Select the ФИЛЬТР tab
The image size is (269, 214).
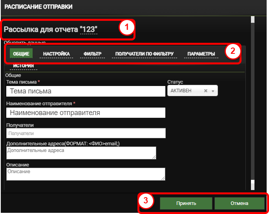92,54
